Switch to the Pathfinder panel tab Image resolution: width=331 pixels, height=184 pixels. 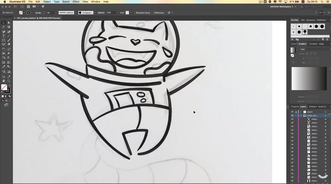321,20
